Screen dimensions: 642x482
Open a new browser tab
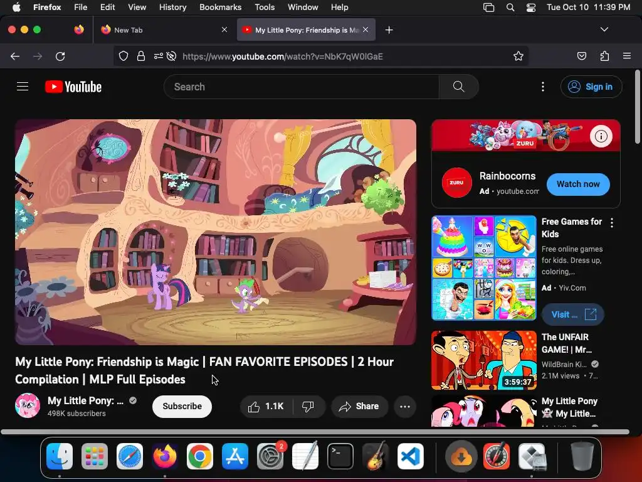point(389,30)
